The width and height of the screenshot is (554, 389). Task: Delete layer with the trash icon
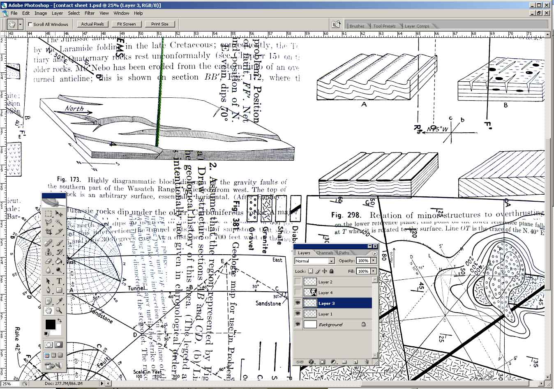click(x=367, y=362)
